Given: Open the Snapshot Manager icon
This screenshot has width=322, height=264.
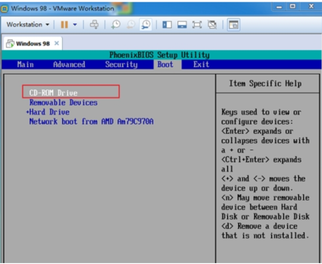Looking at the screenshot, I should pyautogui.click(x=146, y=25).
